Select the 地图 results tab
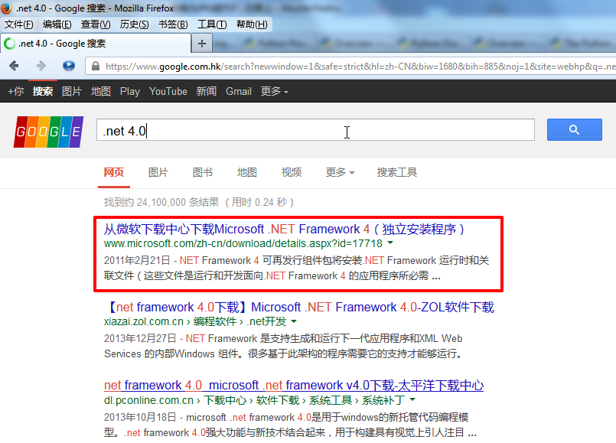616x443 pixels. pos(246,172)
